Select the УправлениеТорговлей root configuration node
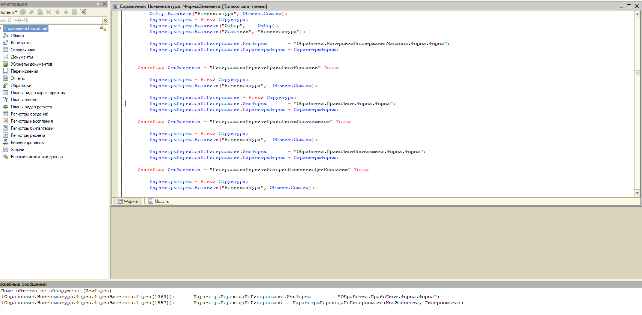Viewport: 642px width, 315px height. click(26, 28)
